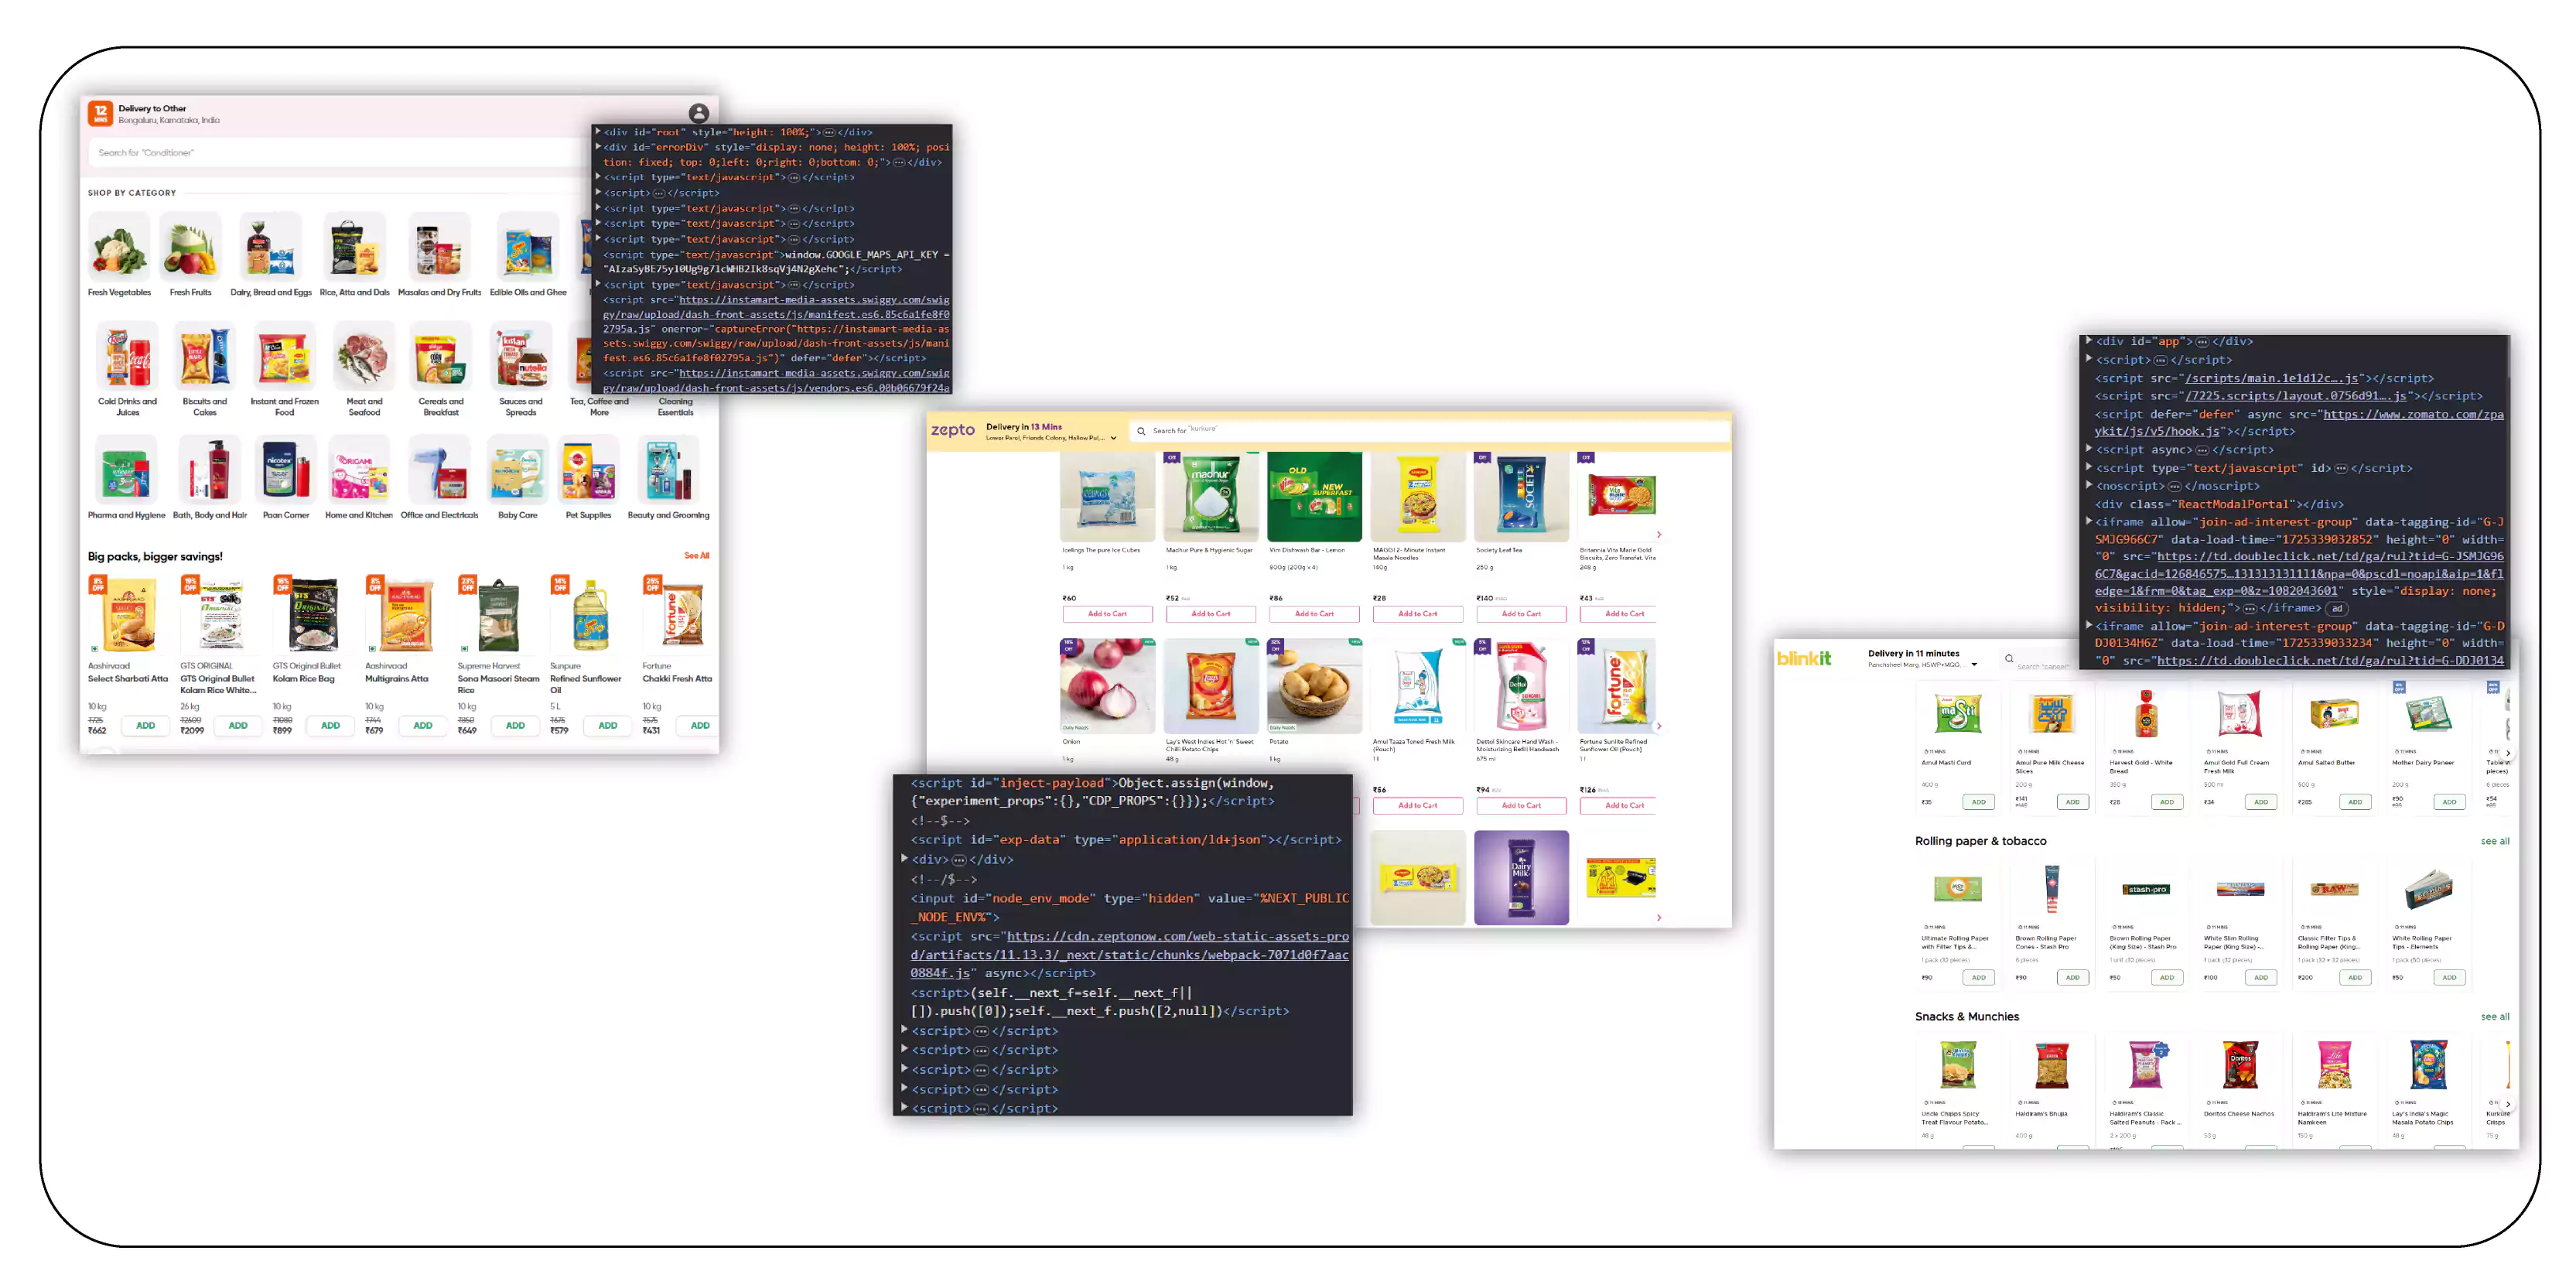Expand the div id="app" node
This screenshot has width=2576, height=1278.
(x=2089, y=341)
